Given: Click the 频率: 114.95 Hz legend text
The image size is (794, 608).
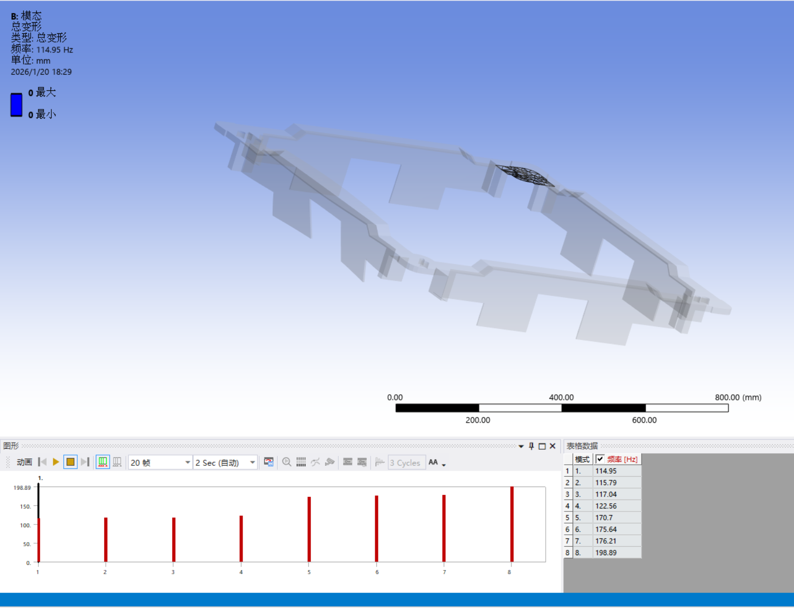Looking at the screenshot, I should [42, 49].
